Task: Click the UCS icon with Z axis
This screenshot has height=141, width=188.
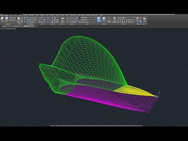Action: click(158, 95)
